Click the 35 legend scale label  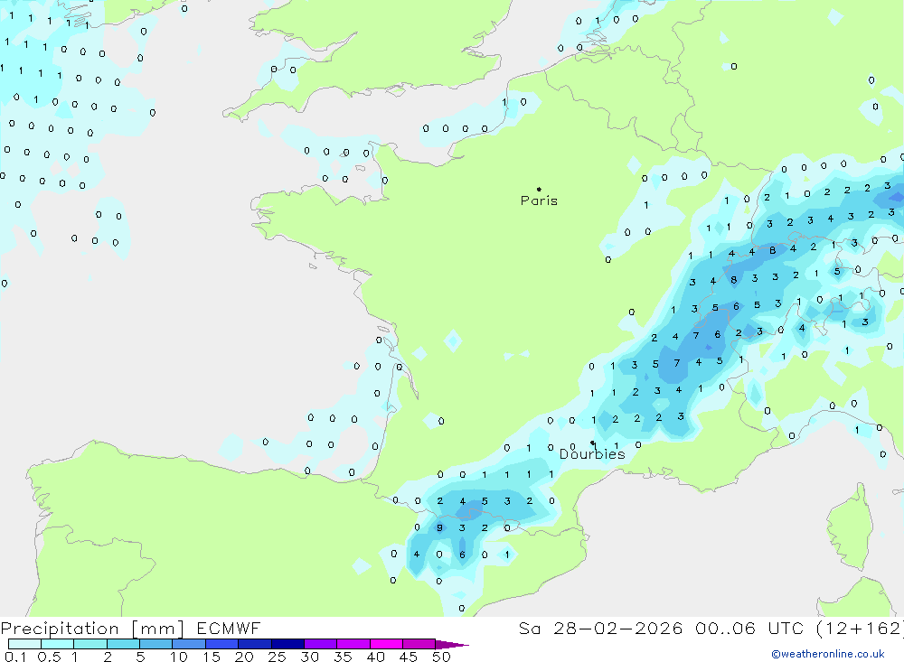coord(343,657)
